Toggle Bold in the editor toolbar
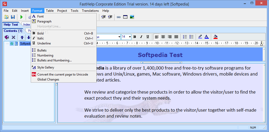 pos(135,37)
